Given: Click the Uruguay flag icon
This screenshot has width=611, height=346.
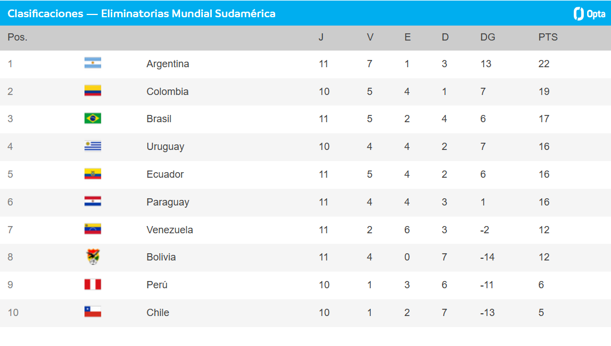Looking at the screenshot, I should (93, 146).
